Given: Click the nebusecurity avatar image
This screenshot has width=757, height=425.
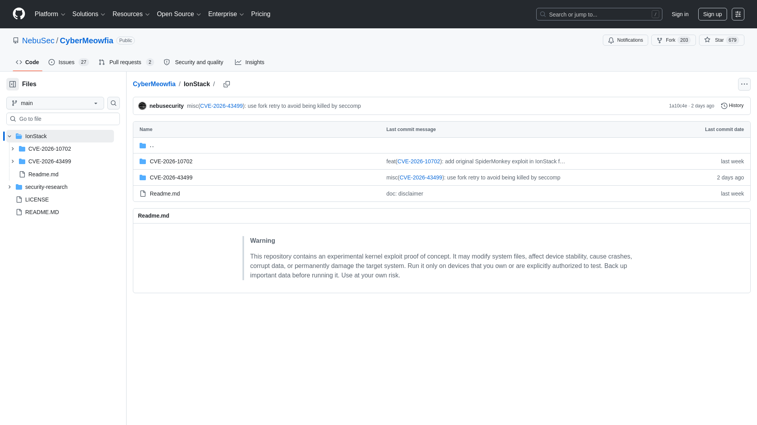Looking at the screenshot, I should click(142, 106).
